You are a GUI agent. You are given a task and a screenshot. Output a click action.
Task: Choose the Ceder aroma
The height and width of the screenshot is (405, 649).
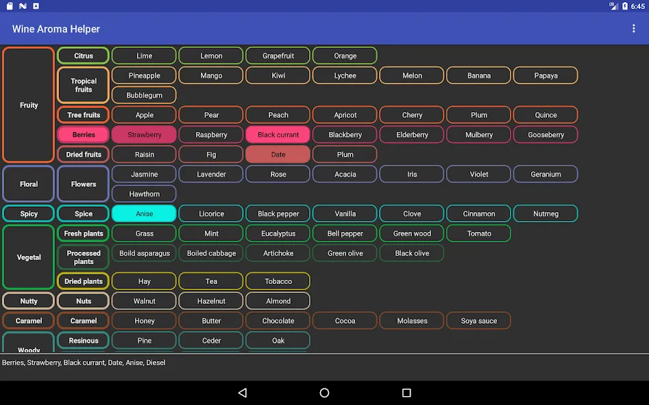[x=211, y=341]
